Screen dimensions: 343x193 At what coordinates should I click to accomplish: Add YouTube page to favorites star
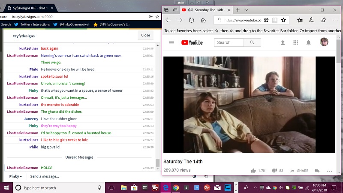[x=283, y=20]
